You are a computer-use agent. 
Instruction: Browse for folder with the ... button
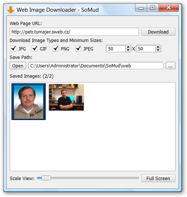(170, 66)
